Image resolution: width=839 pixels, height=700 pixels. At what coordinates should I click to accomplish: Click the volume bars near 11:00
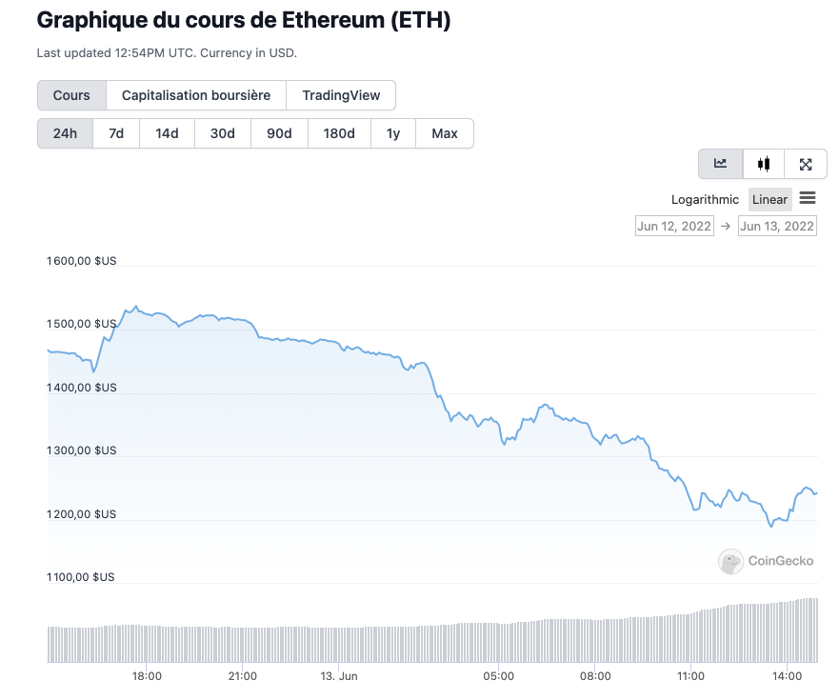(x=690, y=636)
